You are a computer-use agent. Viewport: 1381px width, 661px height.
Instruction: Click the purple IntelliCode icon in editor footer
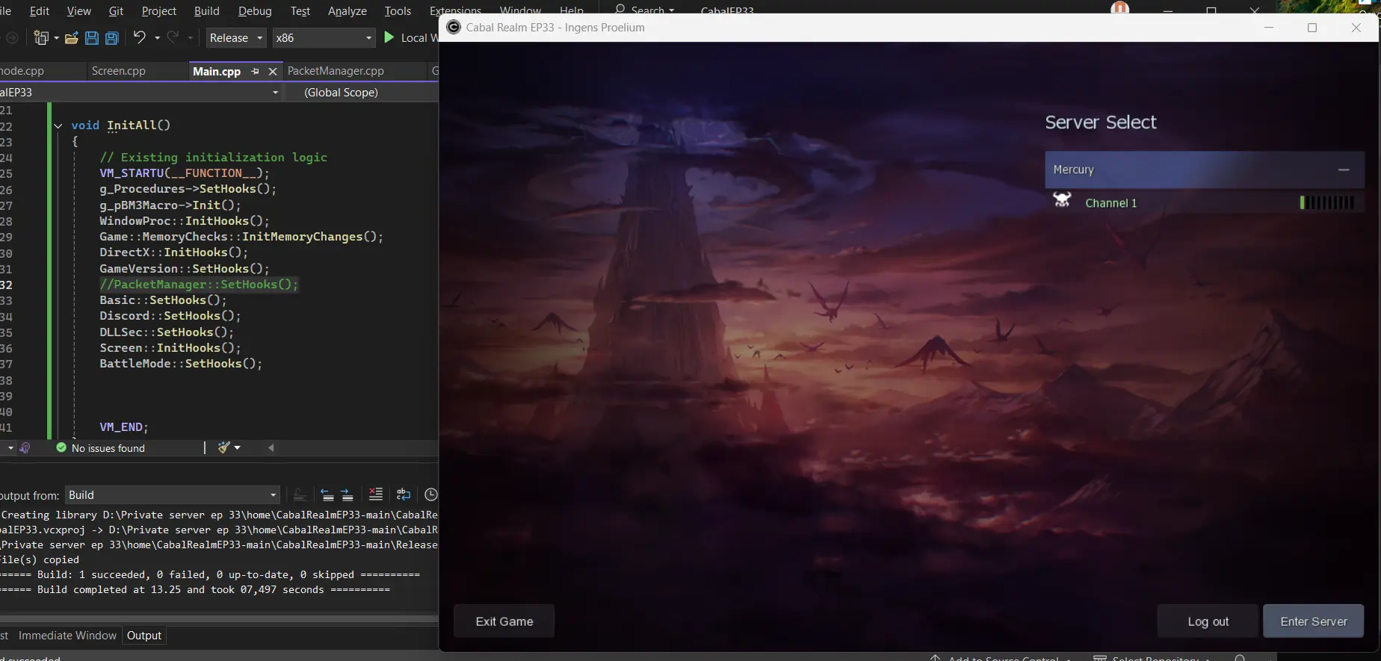(25, 447)
